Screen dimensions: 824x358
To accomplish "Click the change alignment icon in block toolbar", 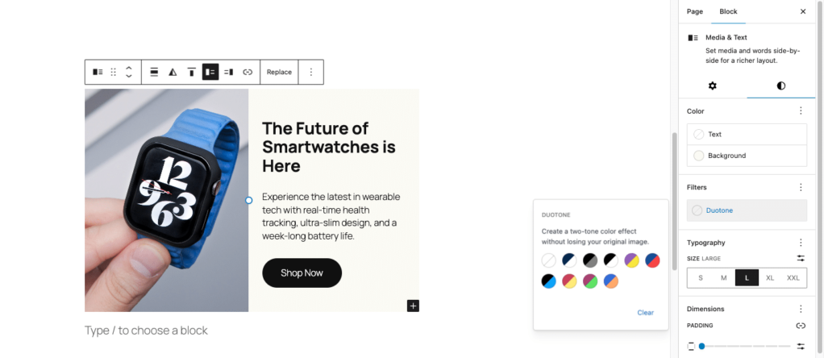I will tap(154, 72).
